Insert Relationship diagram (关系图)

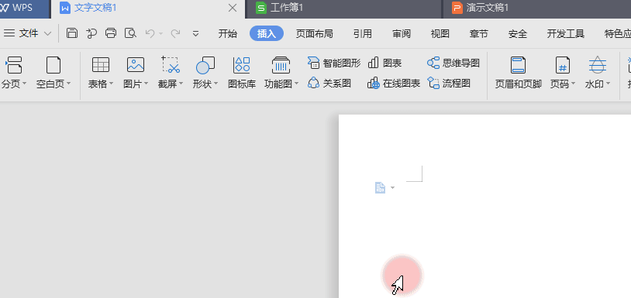click(329, 83)
